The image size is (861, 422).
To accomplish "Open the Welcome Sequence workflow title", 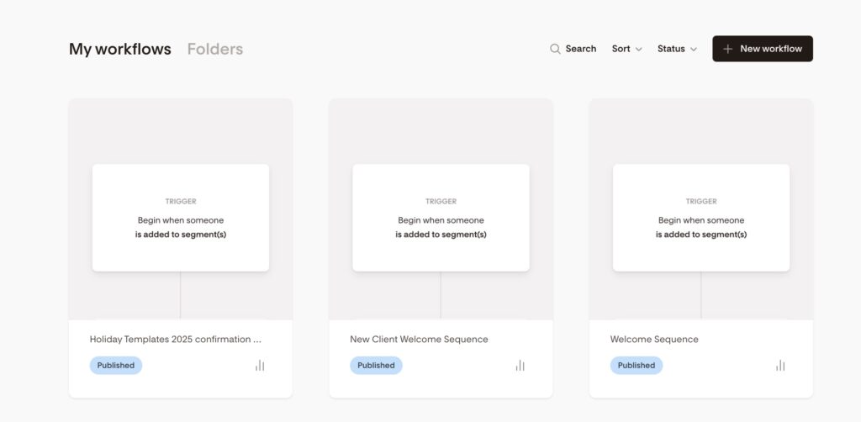I will (654, 340).
